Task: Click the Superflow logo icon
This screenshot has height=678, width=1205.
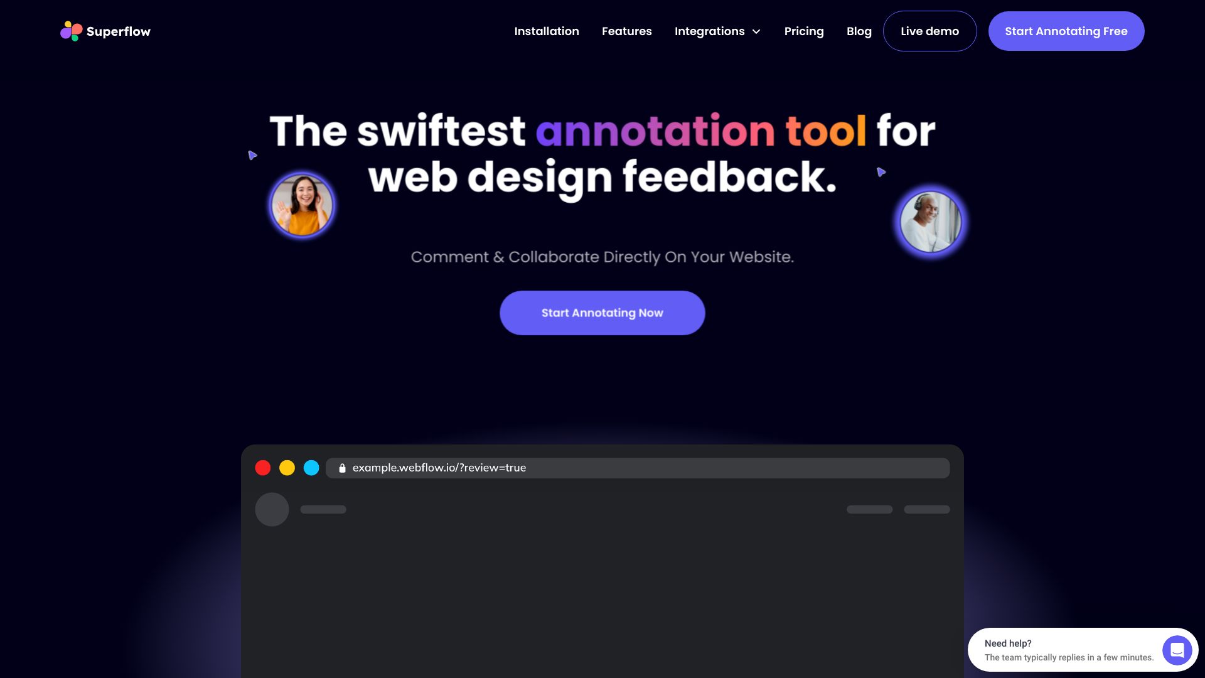Action: 70,31
